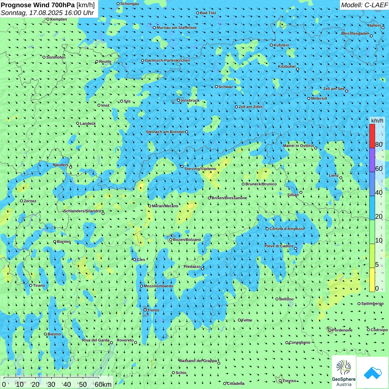Viewport: 389px width, 389px height.
Task: Click the 'Belluno' label
Action: click(x=286, y=299)
